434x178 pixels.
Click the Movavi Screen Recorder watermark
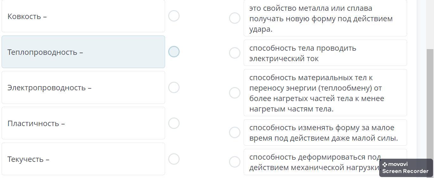click(406, 168)
